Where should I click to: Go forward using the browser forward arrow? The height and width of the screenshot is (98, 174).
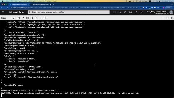[x=5, y=8]
